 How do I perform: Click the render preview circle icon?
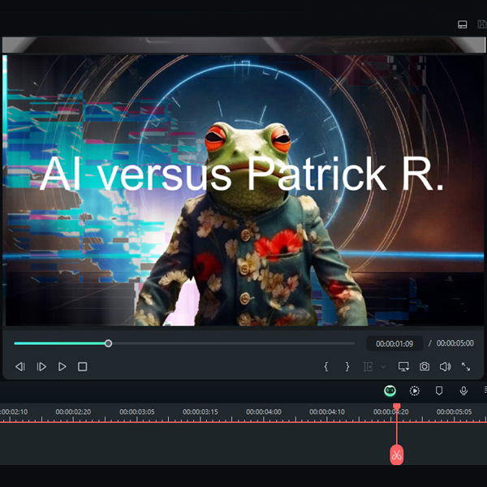(x=415, y=390)
